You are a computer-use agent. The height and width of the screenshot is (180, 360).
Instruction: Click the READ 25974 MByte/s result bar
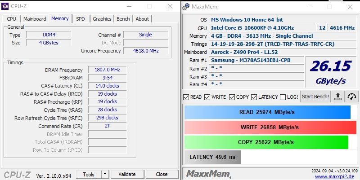(x=267, y=112)
